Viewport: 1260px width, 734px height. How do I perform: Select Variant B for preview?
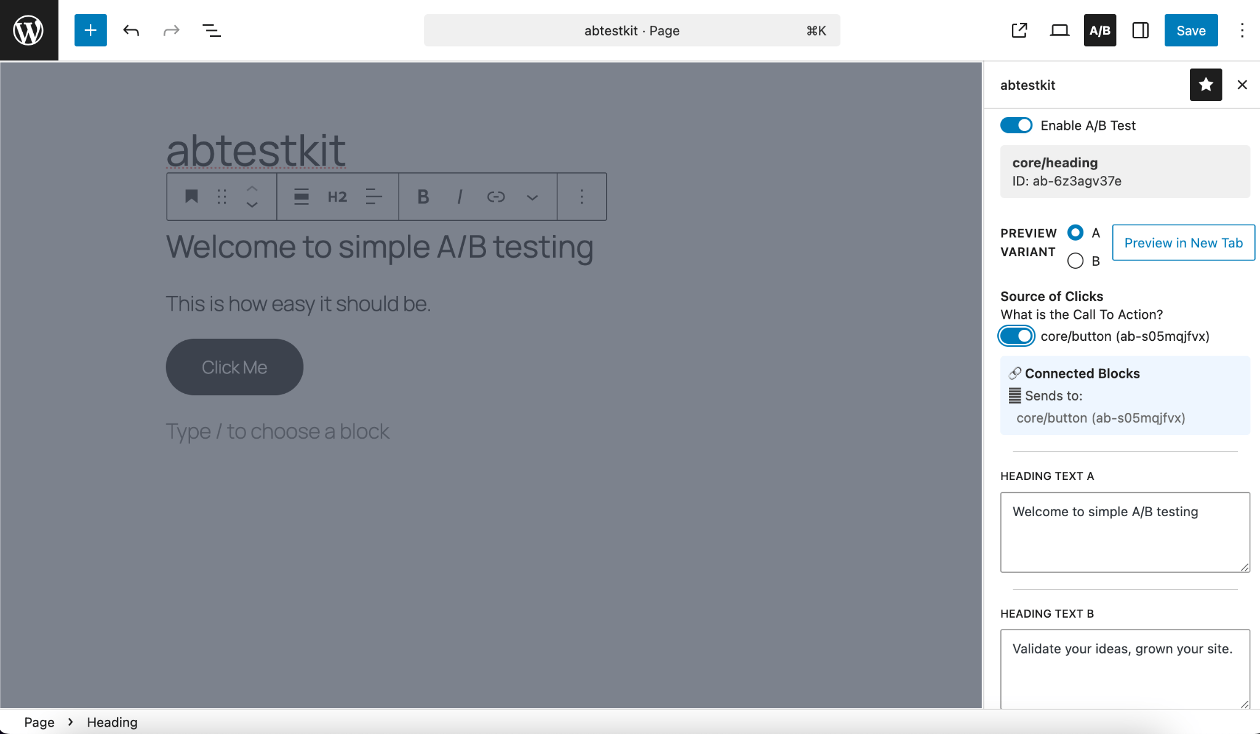(x=1075, y=261)
